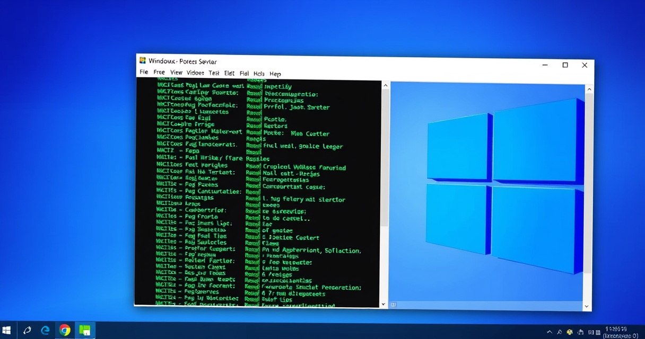Open the Windows Start menu

pos(7,331)
